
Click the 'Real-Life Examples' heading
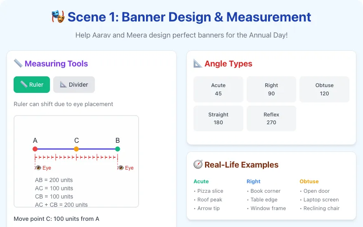(241, 165)
